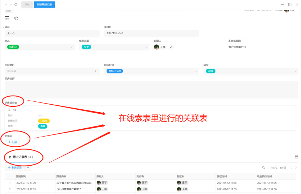The width and height of the screenshot is (301, 194).
Task: Add a record under 公海池
Action: (12, 142)
